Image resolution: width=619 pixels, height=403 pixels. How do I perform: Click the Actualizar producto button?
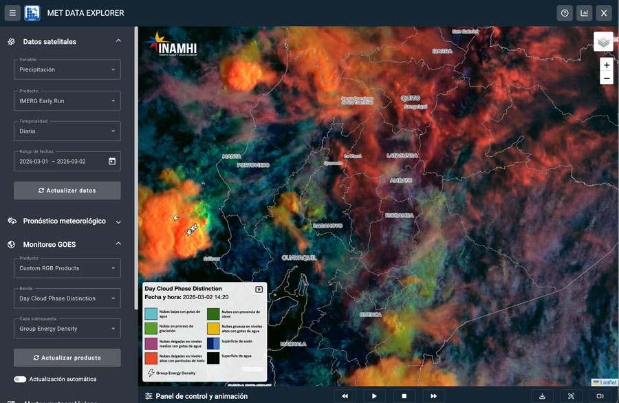coord(67,358)
